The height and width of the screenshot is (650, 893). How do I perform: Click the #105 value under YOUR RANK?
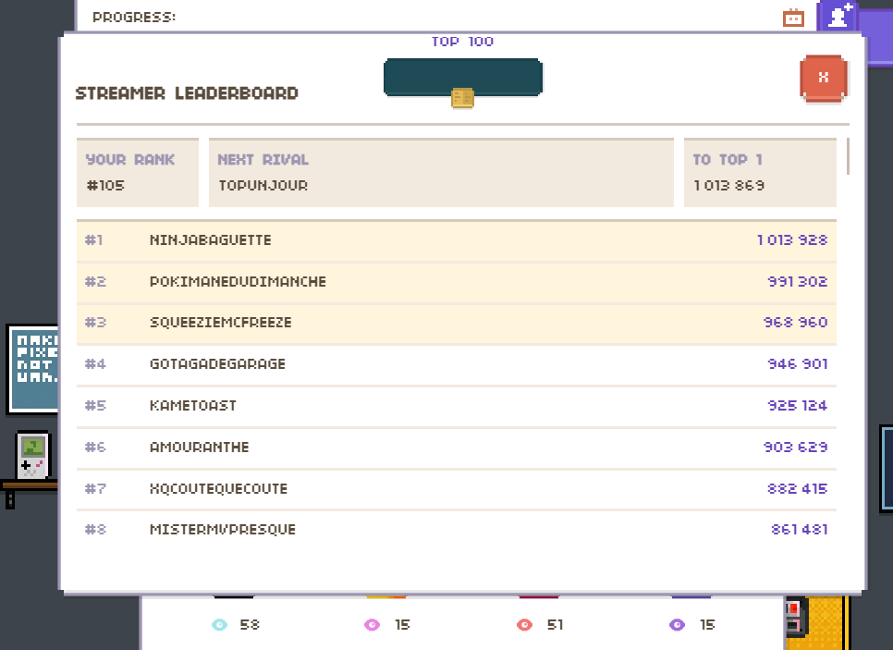pyautogui.click(x=105, y=186)
